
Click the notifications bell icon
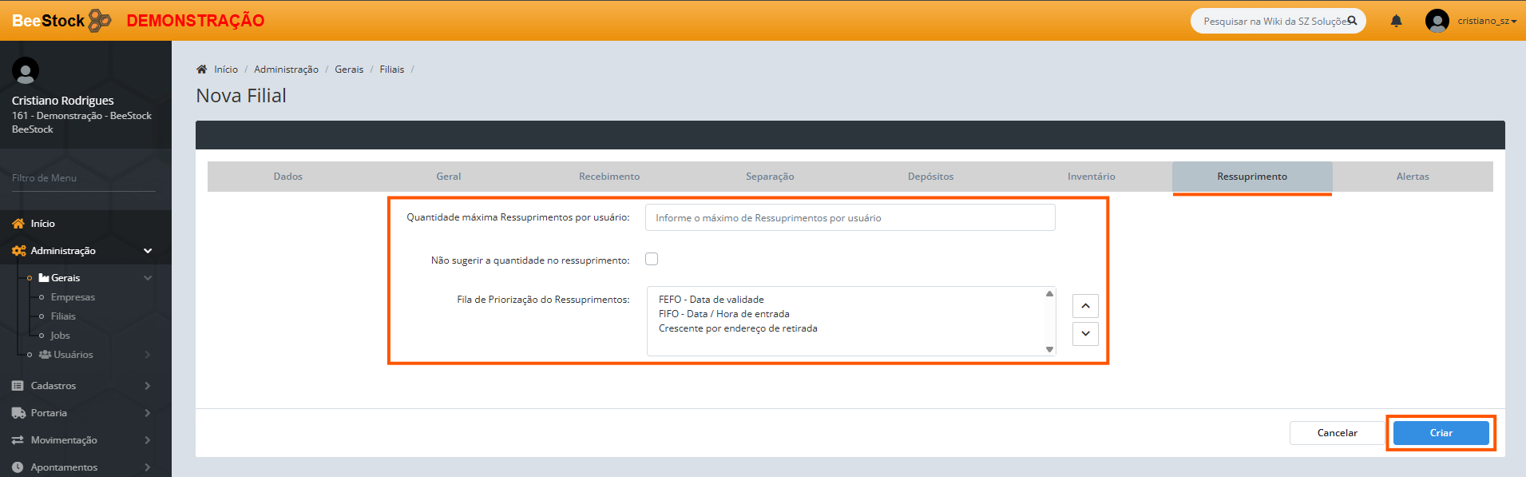tap(1396, 21)
